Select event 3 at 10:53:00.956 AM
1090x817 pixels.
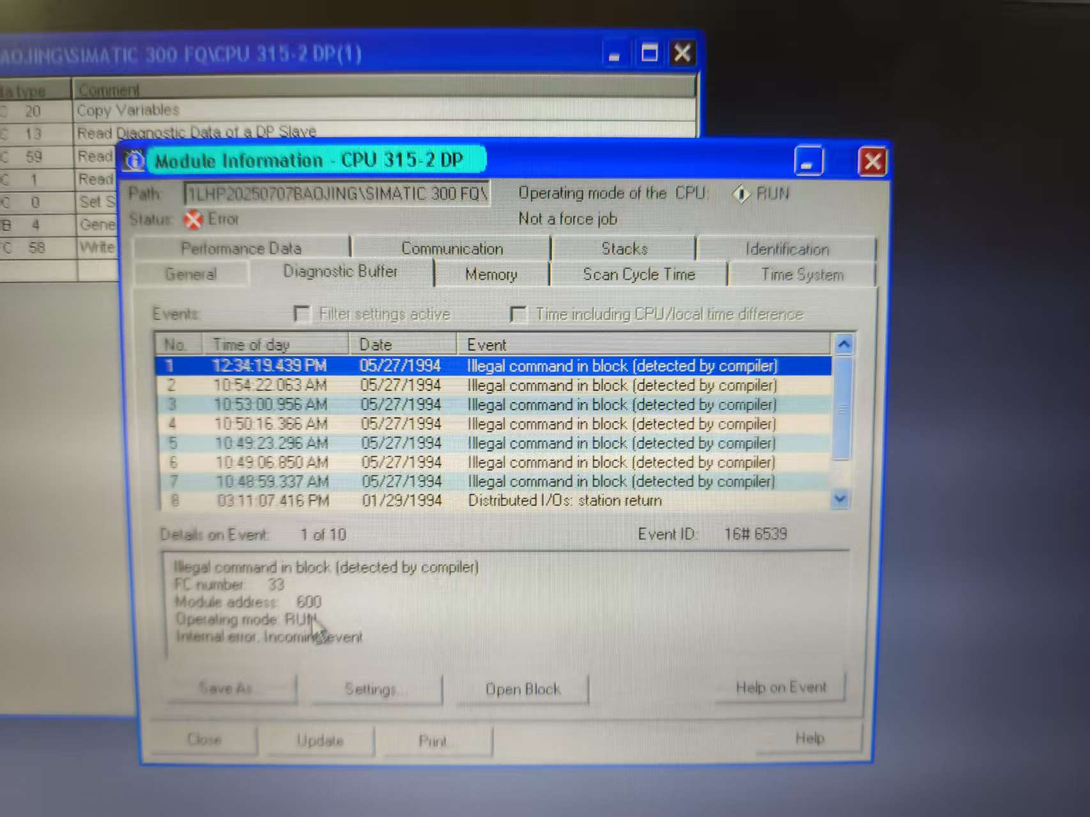point(494,404)
